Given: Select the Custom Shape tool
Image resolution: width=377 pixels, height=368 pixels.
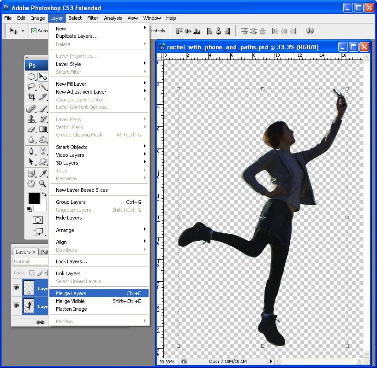Looking at the screenshot, I should point(43,161).
